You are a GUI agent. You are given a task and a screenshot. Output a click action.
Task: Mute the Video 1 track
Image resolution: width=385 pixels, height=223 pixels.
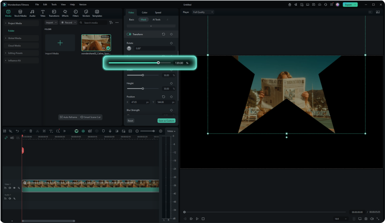10,188
